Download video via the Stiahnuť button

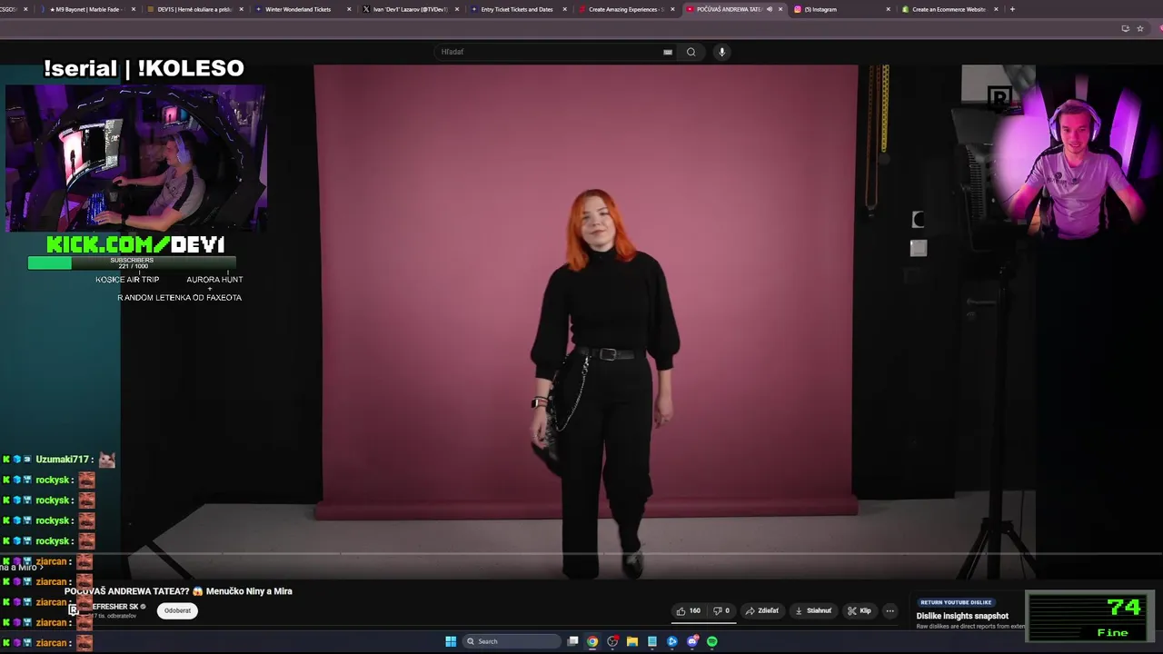(x=813, y=610)
